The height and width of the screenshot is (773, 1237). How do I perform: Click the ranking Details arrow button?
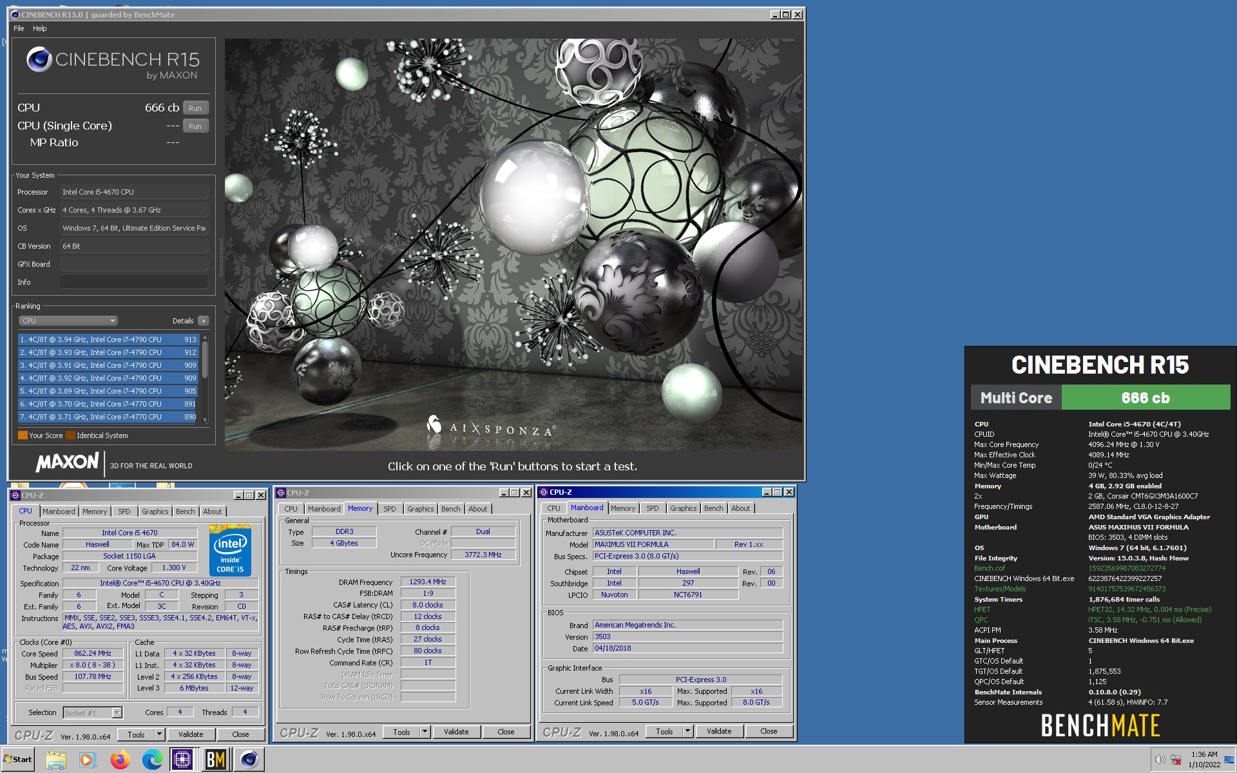[x=204, y=321]
